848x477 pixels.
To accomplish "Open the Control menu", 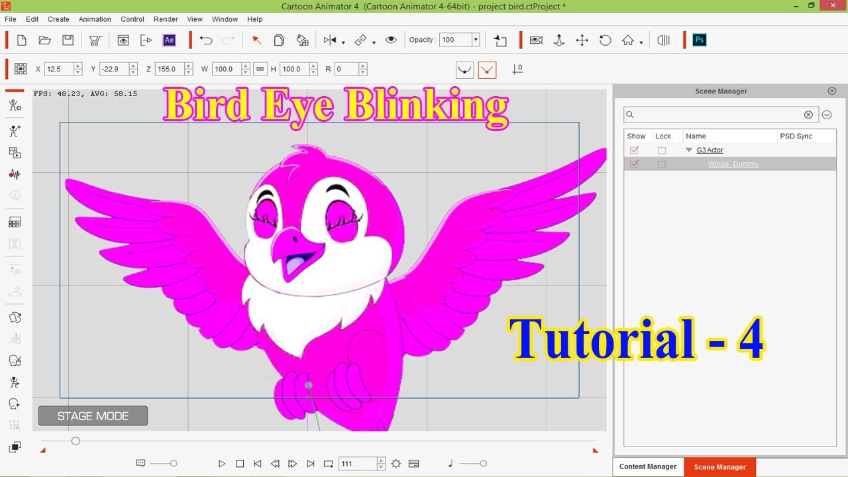I will [x=132, y=19].
